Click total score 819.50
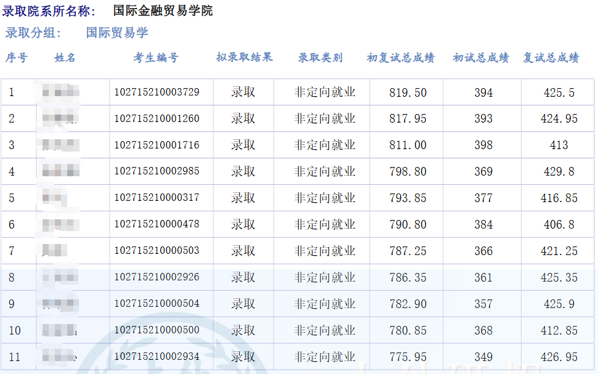The height and width of the screenshot is (374, 598). tap(408, 92)
